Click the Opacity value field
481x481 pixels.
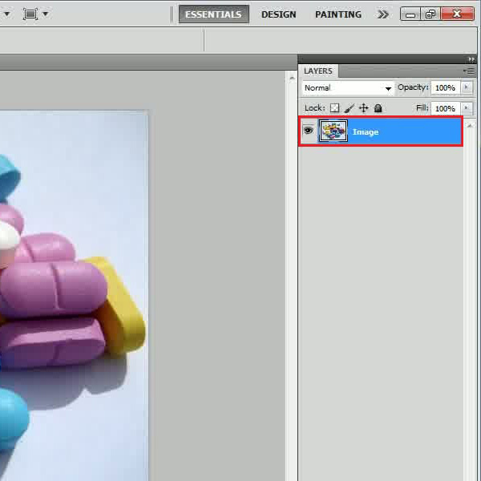445,88
